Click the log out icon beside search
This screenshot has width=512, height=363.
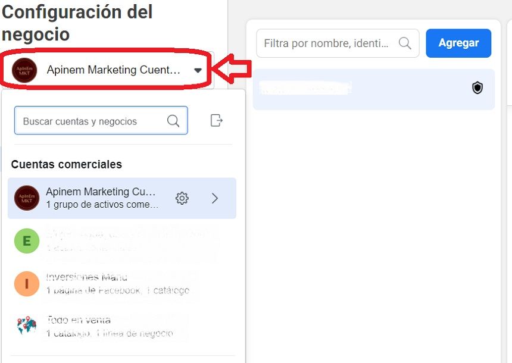point(216,120)
